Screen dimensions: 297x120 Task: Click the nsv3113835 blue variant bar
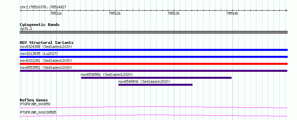(x=154, y=57)
